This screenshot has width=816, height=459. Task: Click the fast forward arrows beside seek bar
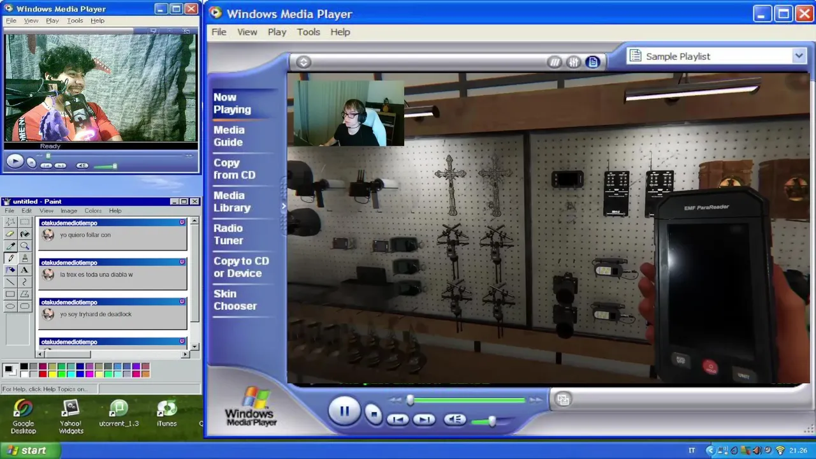pyautogui.click(x=536, y=400)
